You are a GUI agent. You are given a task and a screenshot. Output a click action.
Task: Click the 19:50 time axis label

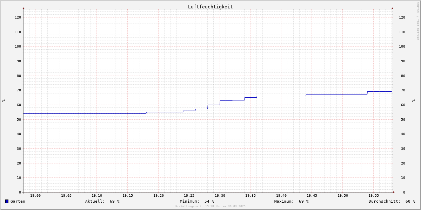(343, 196)
